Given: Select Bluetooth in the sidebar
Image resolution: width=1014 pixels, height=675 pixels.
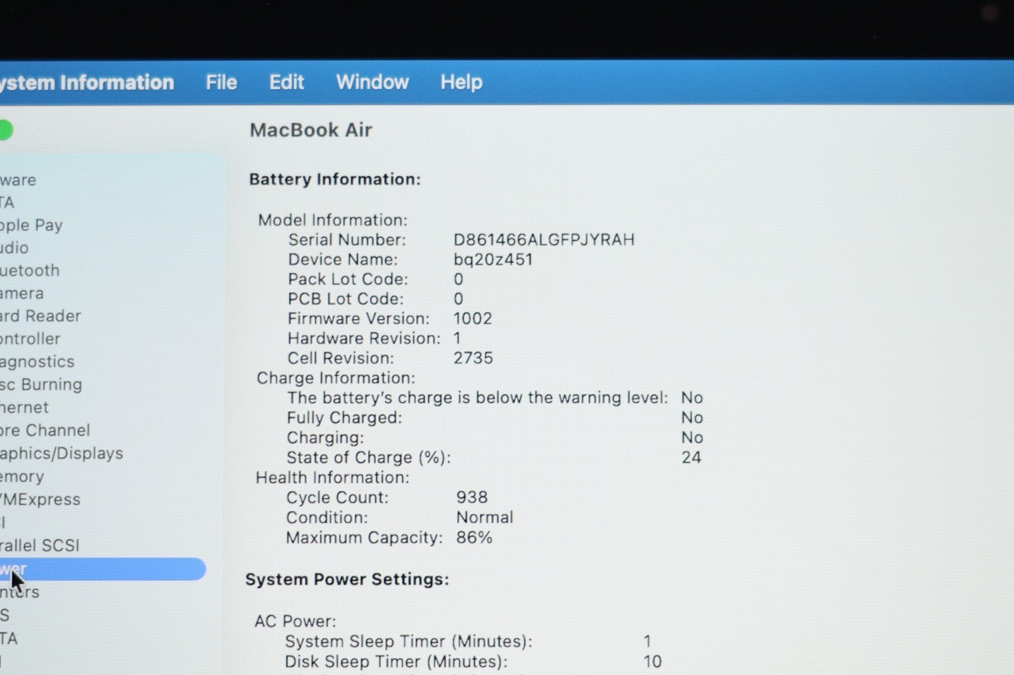Looking at the screenshot, I should tap(30, 270).
